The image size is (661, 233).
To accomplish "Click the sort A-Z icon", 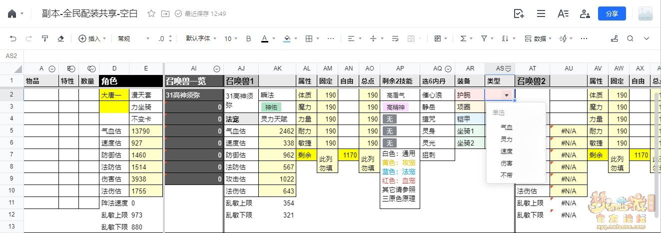I will 505,38.
